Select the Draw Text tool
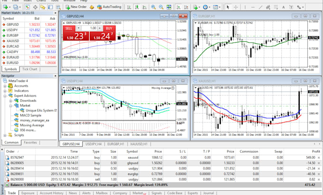The image size is (323, 195). pos(284,7)
